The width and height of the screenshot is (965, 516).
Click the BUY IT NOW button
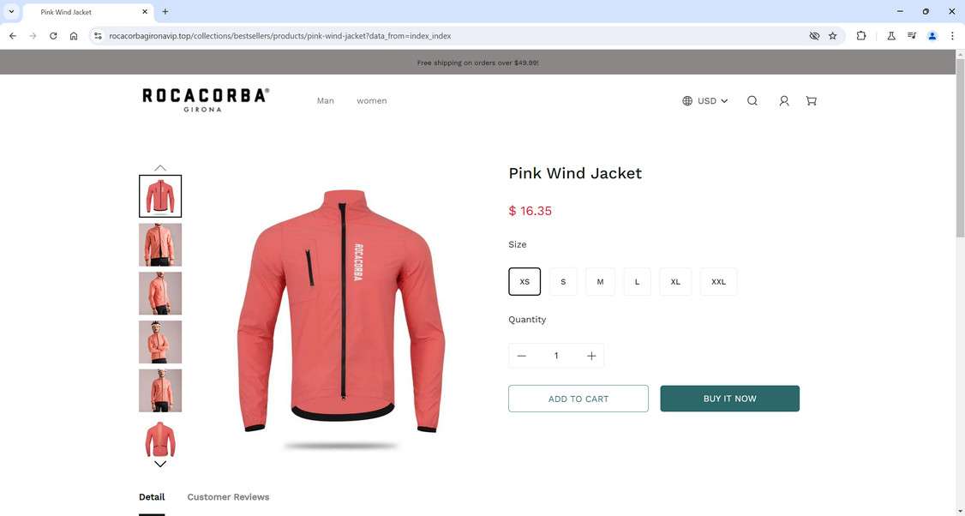coord(730,399)
